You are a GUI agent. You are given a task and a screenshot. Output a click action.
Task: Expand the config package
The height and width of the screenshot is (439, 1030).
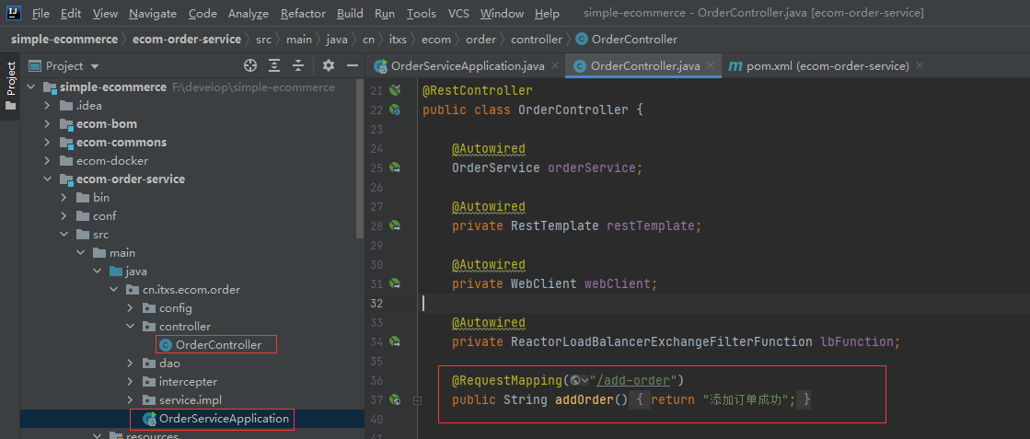[x=130, y=308]
